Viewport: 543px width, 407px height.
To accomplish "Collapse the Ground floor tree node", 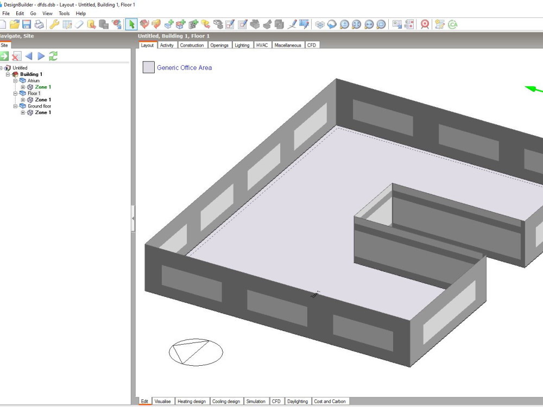I will 15,106.
